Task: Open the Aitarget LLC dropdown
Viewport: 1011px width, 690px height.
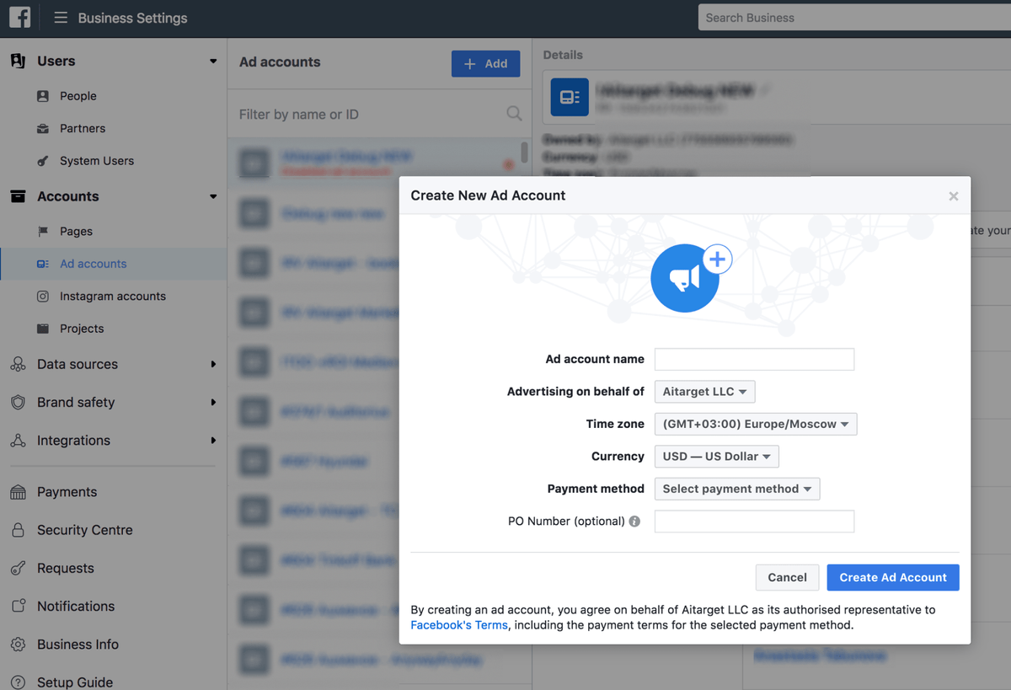Action: [704, 392]
